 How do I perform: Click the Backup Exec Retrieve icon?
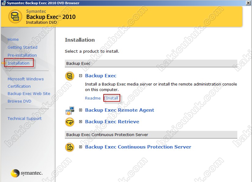(70, 122)
